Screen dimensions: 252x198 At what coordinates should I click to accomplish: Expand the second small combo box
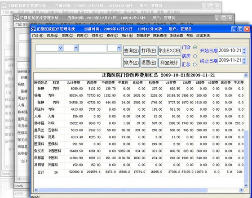pos(76,48)
